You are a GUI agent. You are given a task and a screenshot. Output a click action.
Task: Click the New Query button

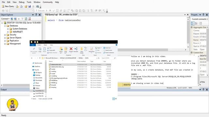(x=8, y=6)
